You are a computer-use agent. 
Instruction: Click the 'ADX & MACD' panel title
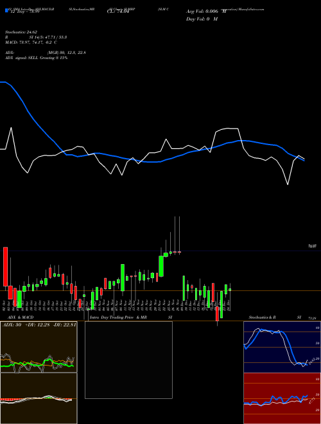pyautogui.click(x=21, y=317)
